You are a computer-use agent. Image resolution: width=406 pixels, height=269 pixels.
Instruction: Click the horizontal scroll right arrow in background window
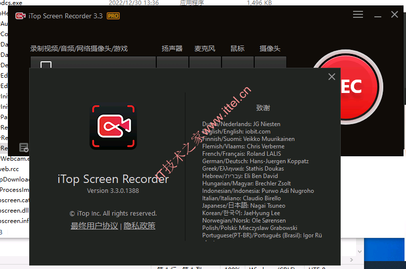point(352,260)
